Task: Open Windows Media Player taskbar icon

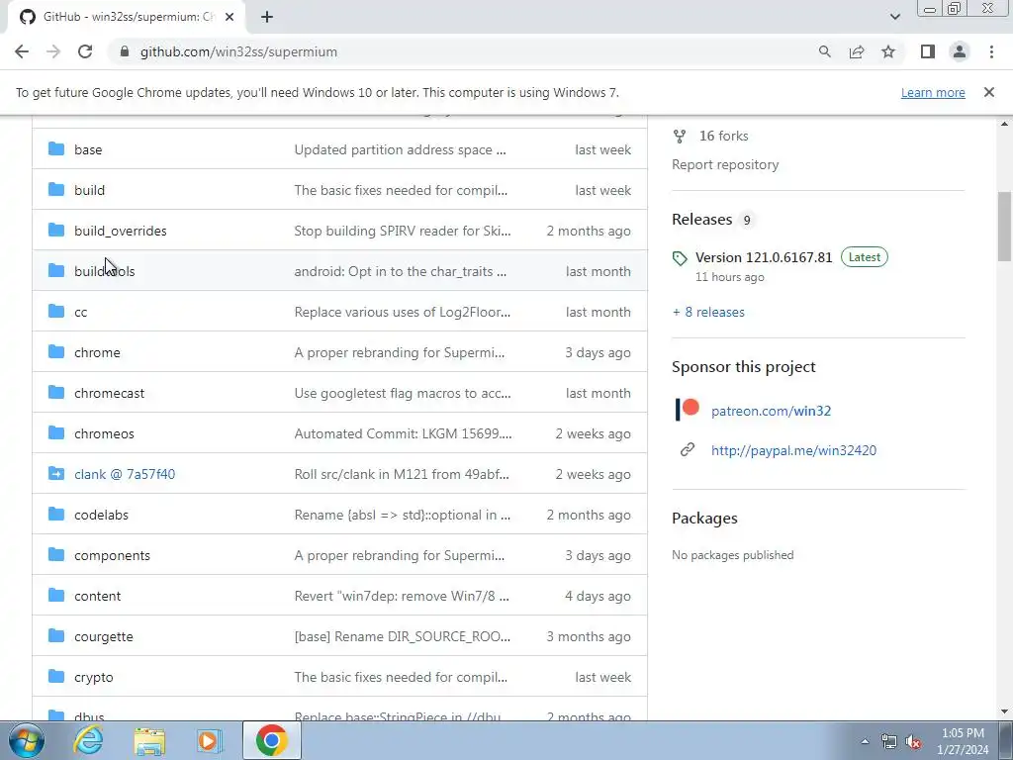Action: (210, 740)
